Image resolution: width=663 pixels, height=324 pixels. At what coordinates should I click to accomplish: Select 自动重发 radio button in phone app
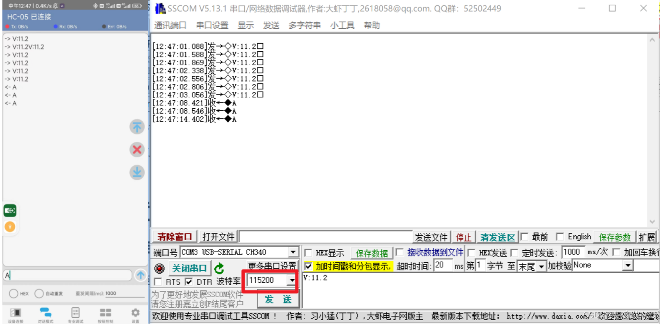39,294
